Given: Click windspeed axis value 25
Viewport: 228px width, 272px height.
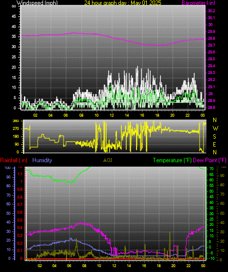Looking at the screenshot, I should 14,57.
